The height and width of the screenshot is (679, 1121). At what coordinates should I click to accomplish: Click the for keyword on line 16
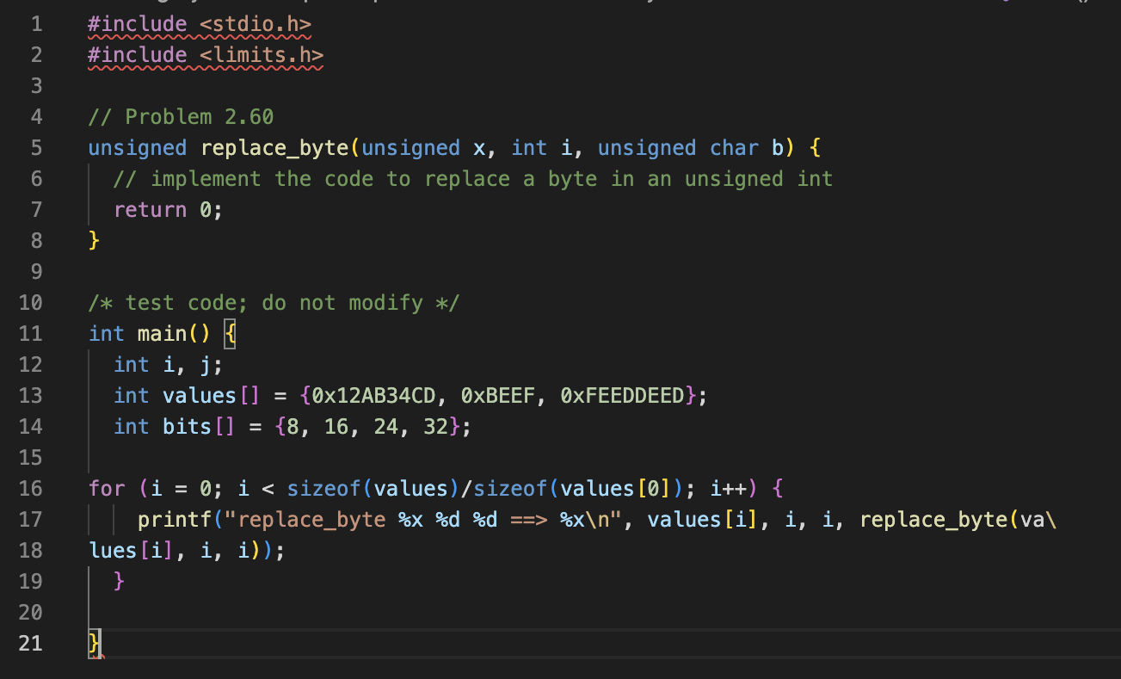click(105, 488)
